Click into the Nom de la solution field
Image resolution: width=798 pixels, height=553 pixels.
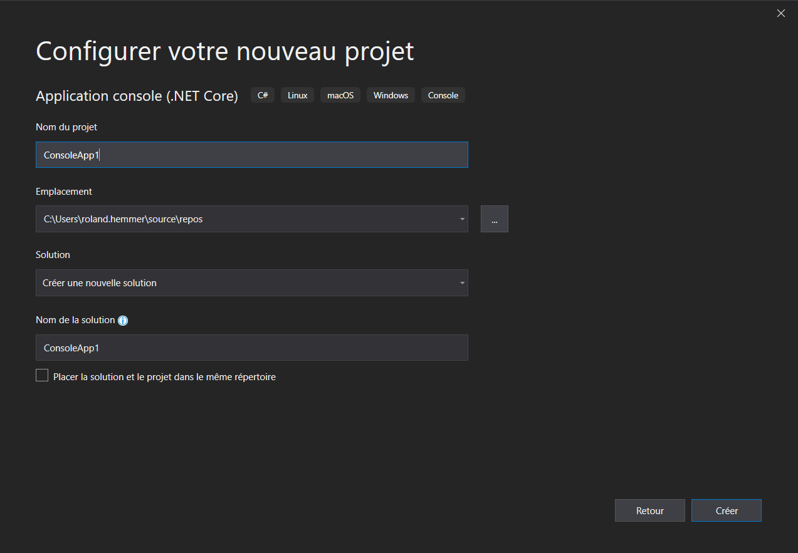point(252,348)
